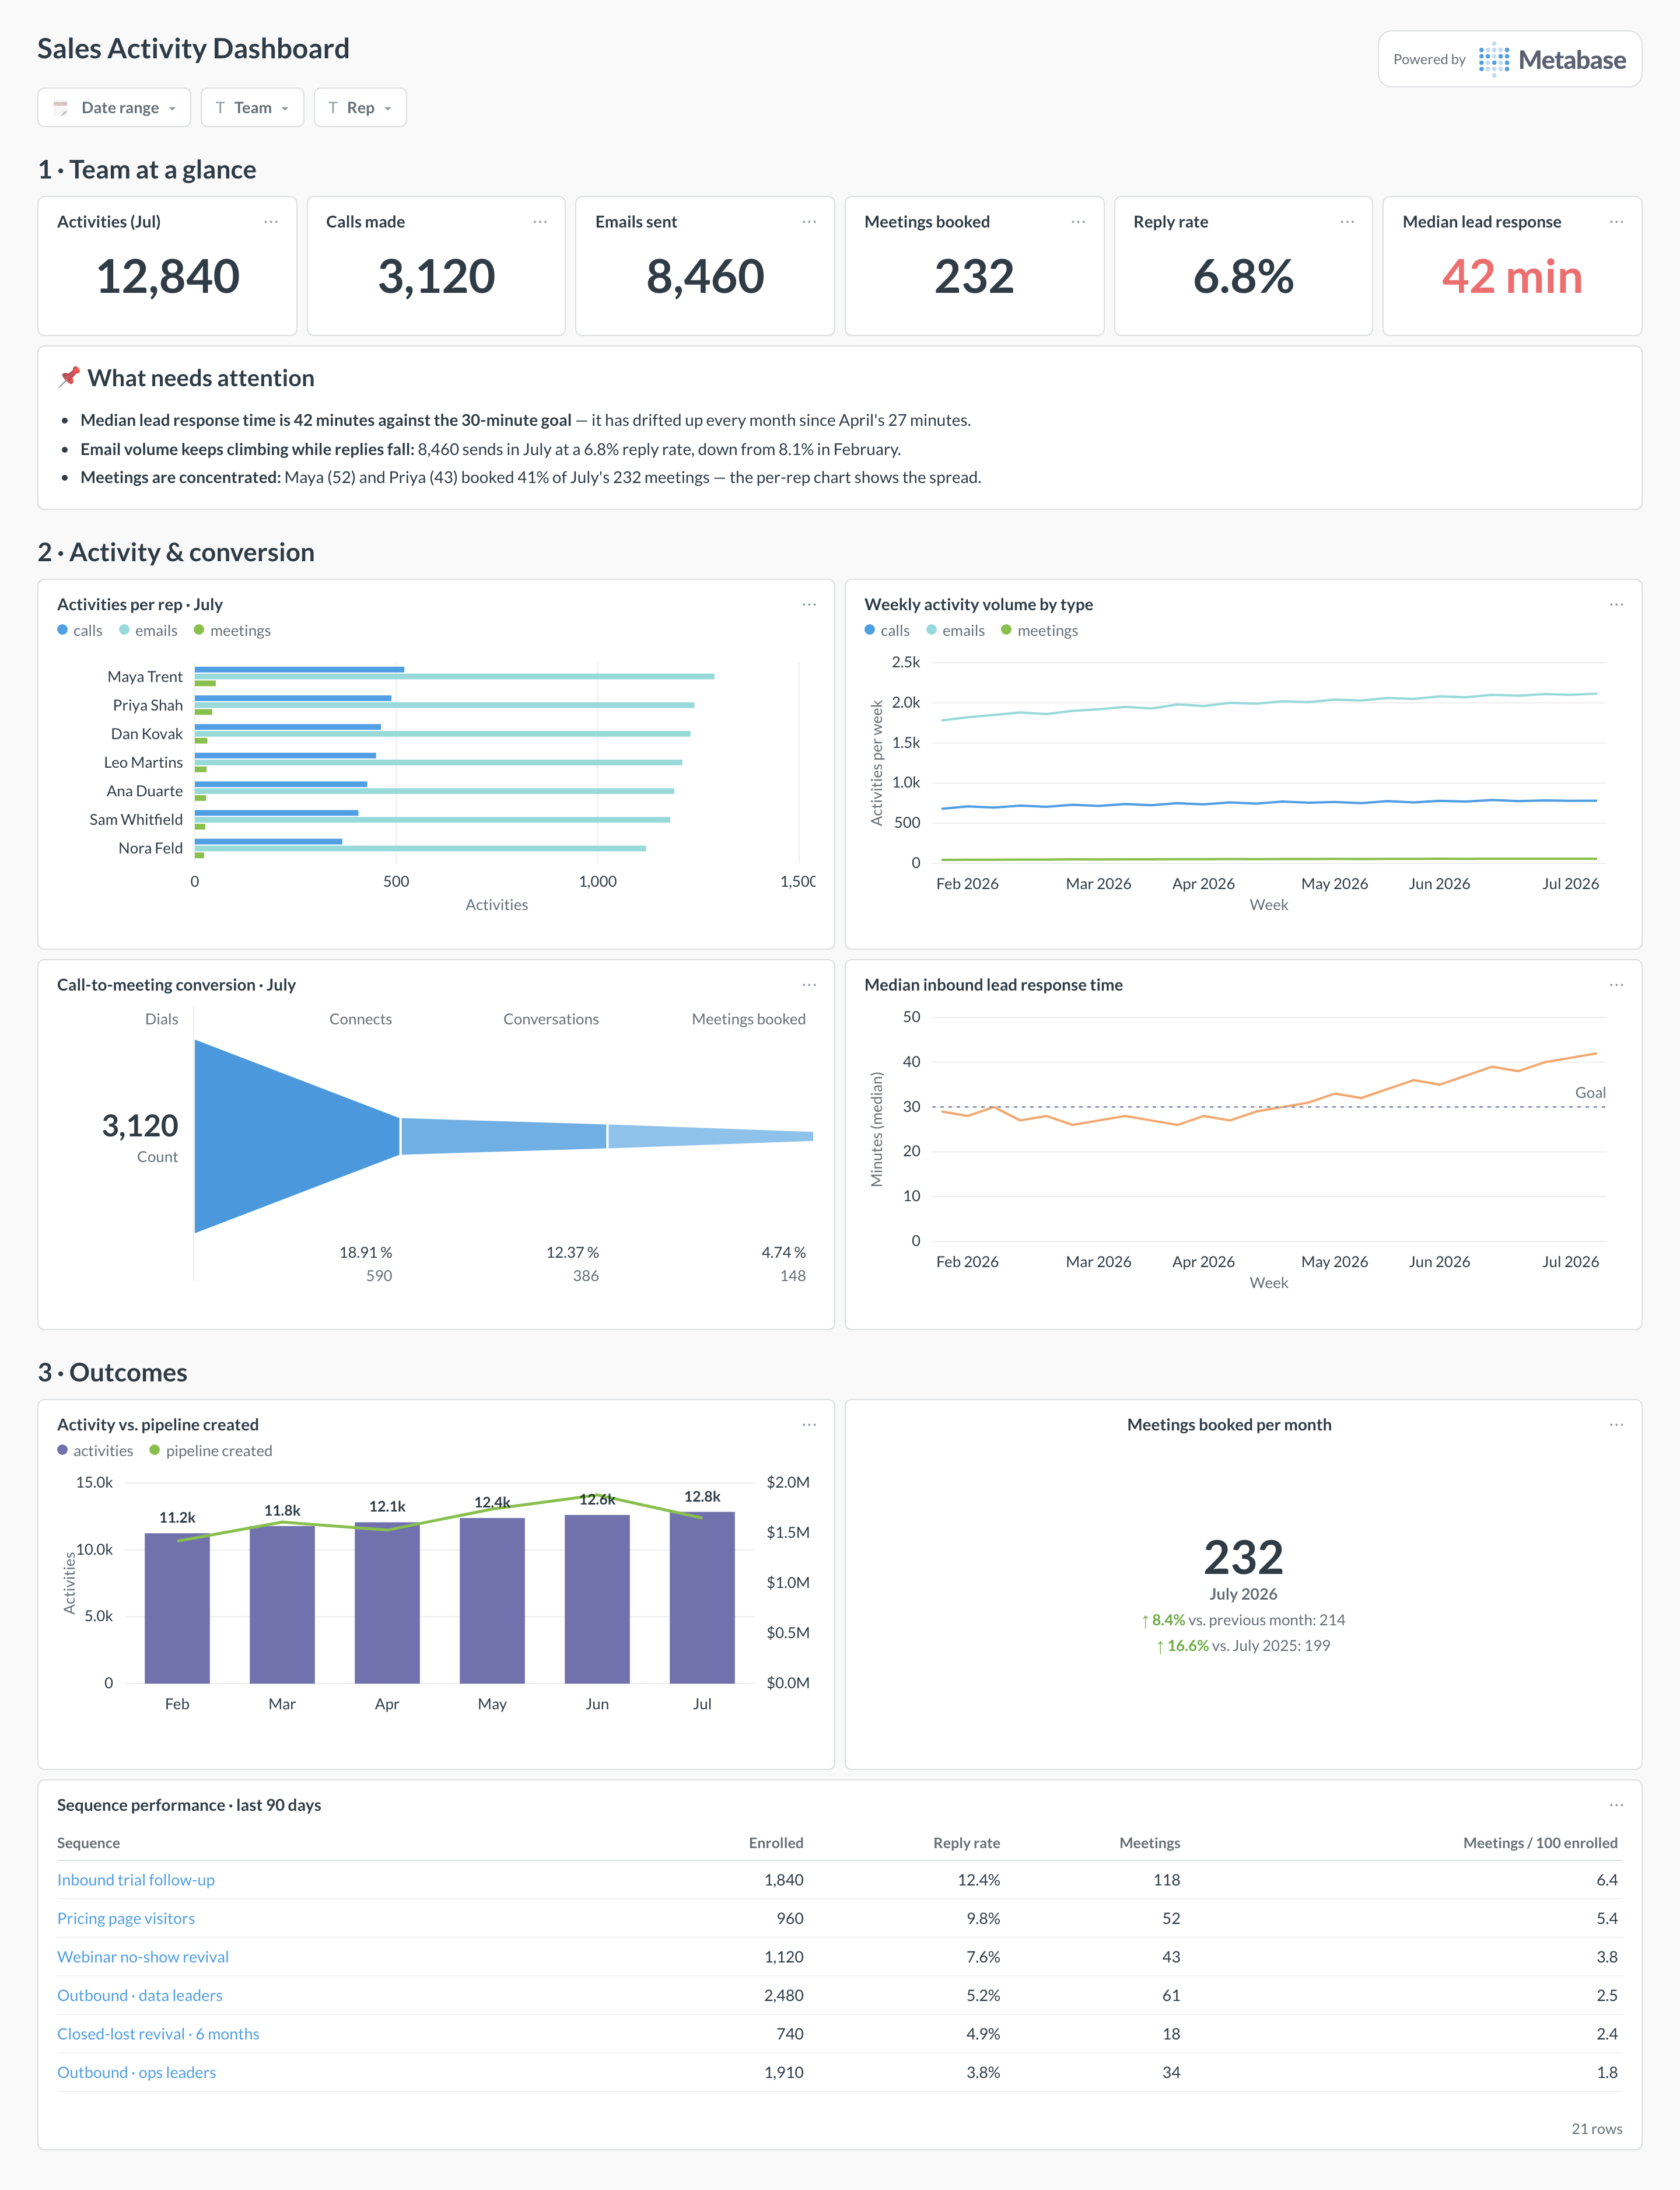Open the Pricing page visitors sequence
Image resolution: width=1680 pixels, height=2190 pixels.
tap(126, 1919)
